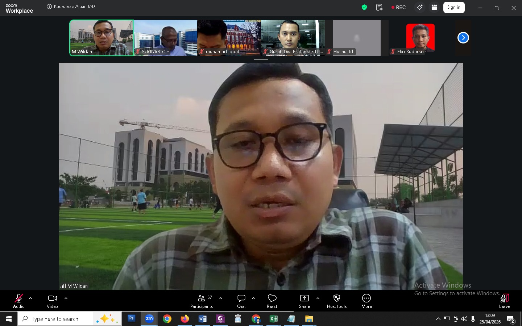The image size is (522, 326).
Task: Open audio options caret next to Audio
Action: pyautogui.click(x=30, y=298)
